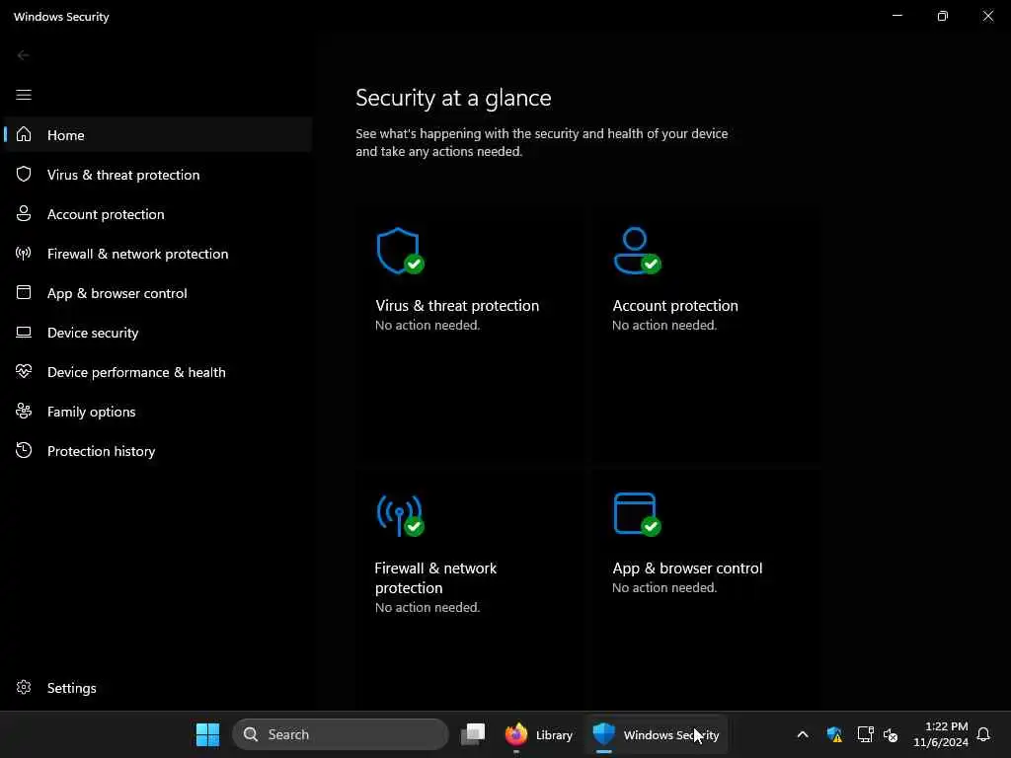Open Device performance & health section
The height and width of the screenshot is (758, 1011).
tap(136, 372)
